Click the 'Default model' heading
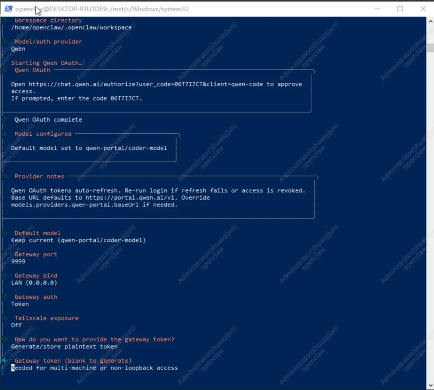The image size is (434, 390). coord(37,233)
